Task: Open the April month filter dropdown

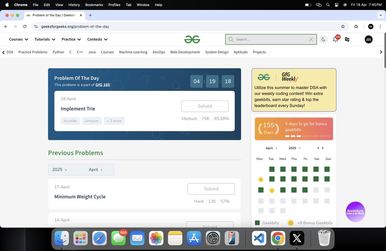Action: coord(96,170)
